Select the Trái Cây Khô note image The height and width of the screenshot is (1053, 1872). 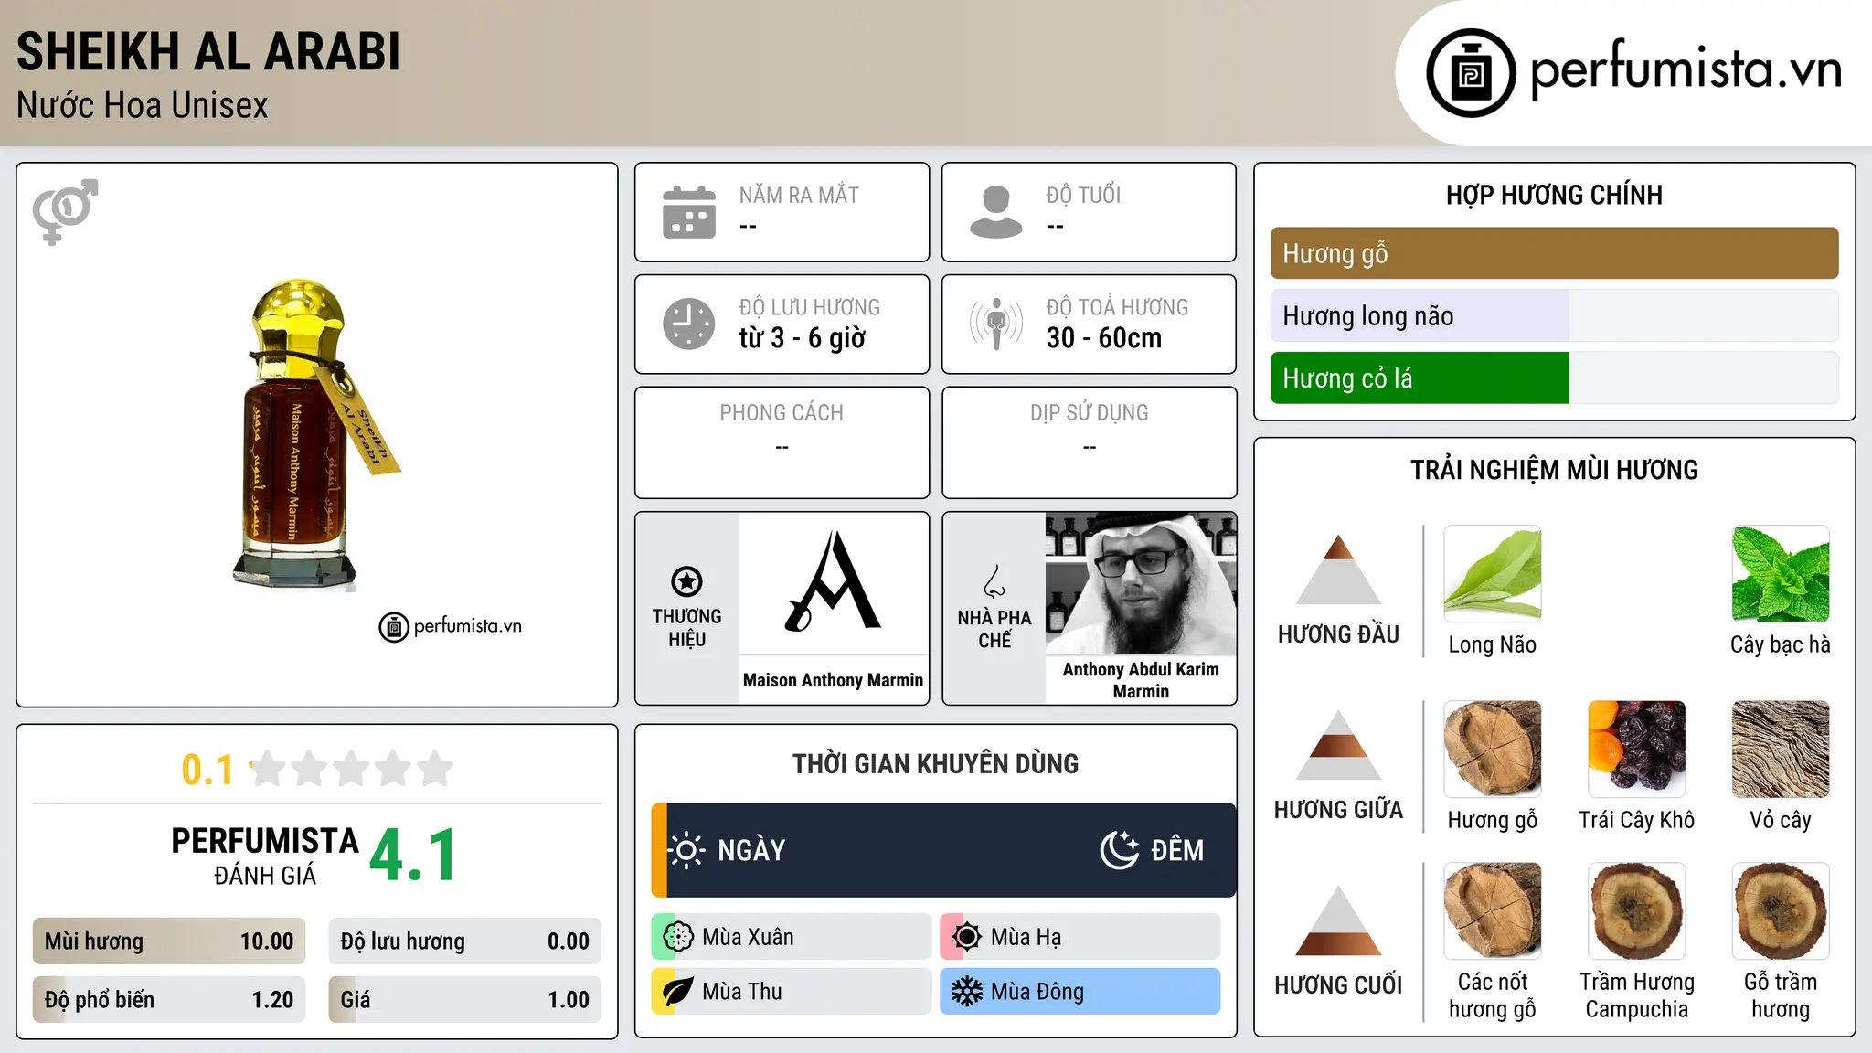tap(1636, 749)
